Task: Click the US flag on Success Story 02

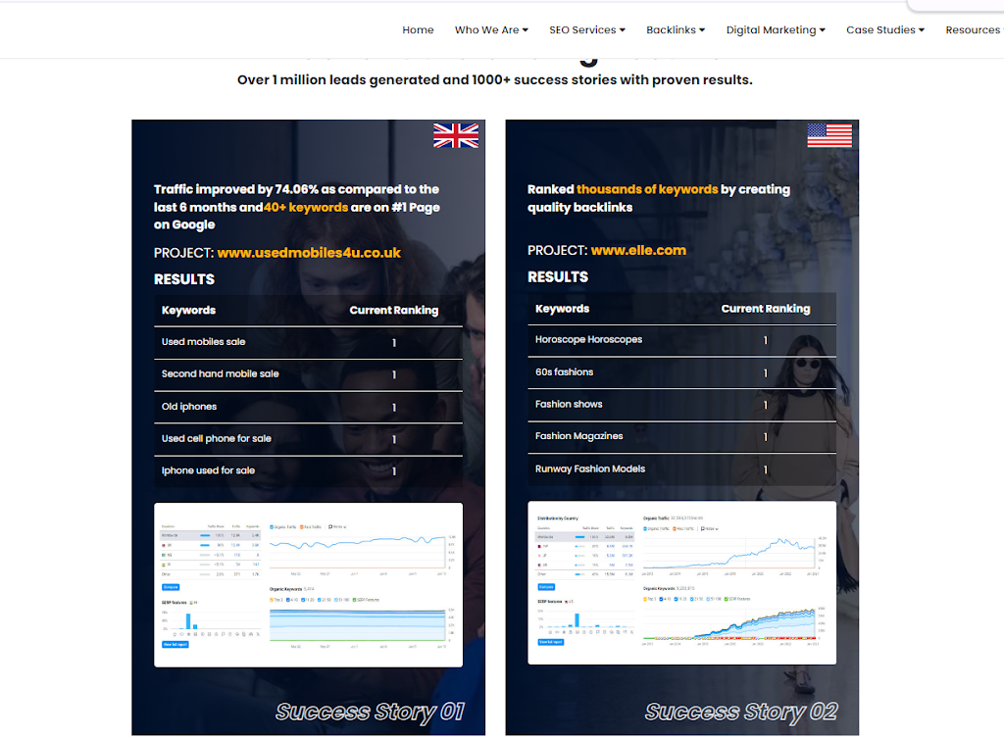Action: tap(829, 136)
